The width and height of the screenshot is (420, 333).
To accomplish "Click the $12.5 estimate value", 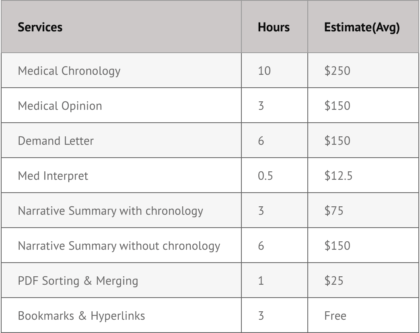I will (338, 176).
